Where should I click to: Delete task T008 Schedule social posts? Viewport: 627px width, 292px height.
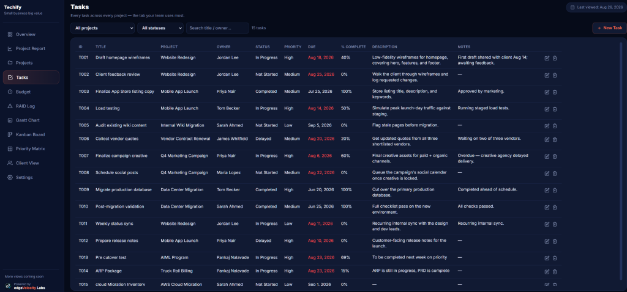click(x=555, y=173)
